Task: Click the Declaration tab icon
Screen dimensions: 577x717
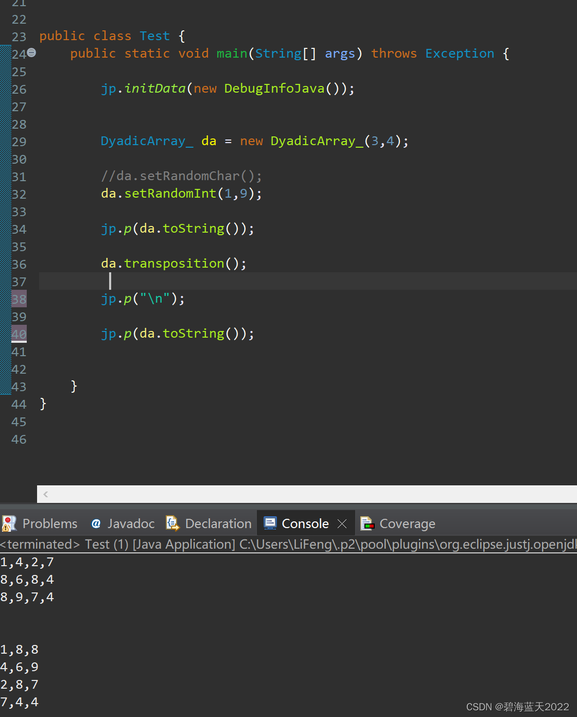Action: click(x=172, y=523)
